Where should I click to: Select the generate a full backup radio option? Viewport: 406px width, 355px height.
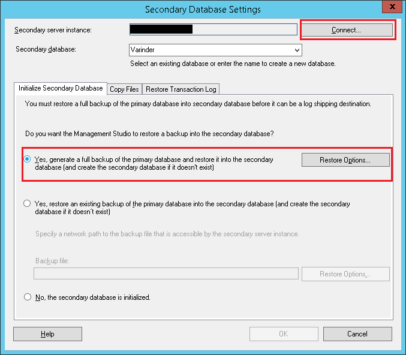(28, 160)
